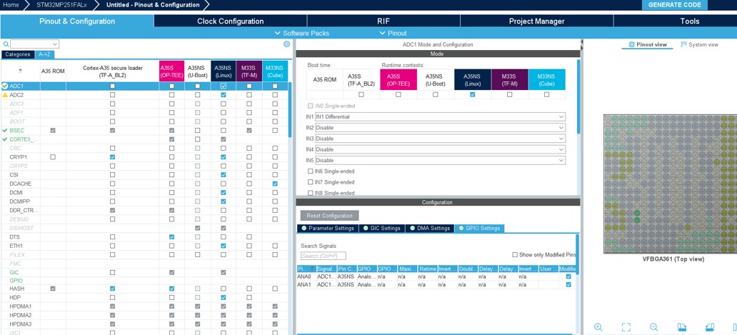Expand the Pinout dropdown menu

pos(393,34)
